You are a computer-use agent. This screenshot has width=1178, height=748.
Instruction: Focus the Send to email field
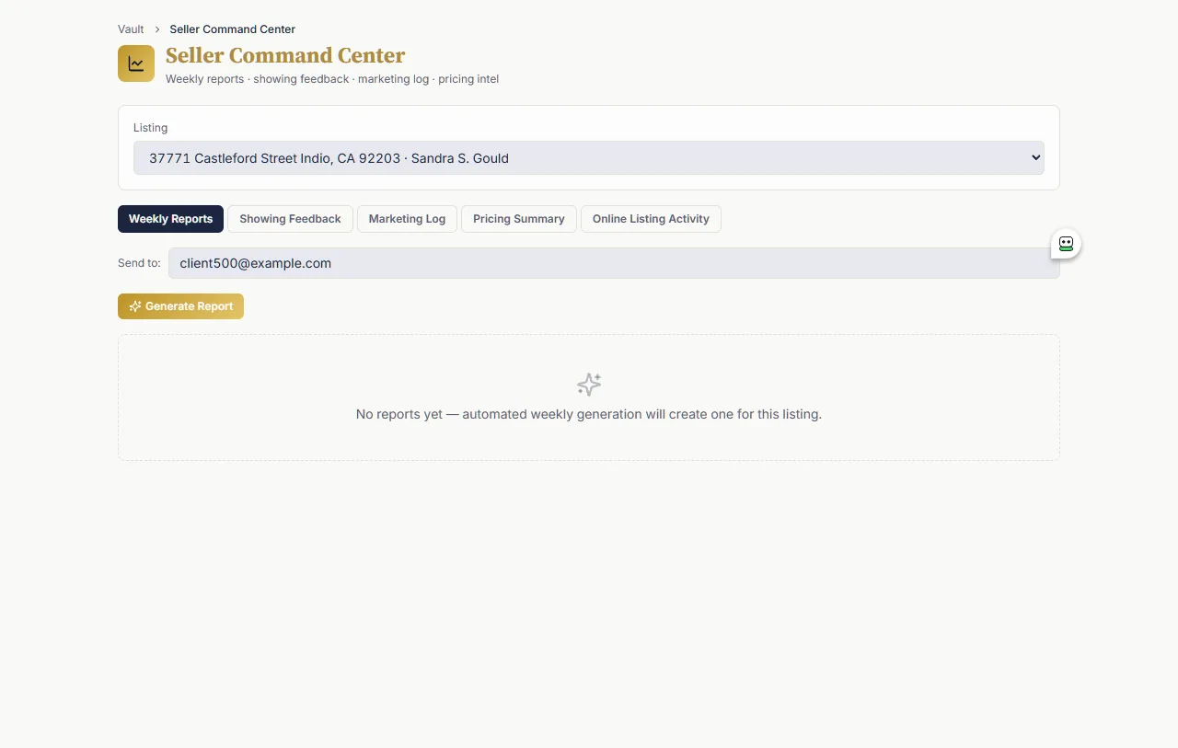point(614,263)
